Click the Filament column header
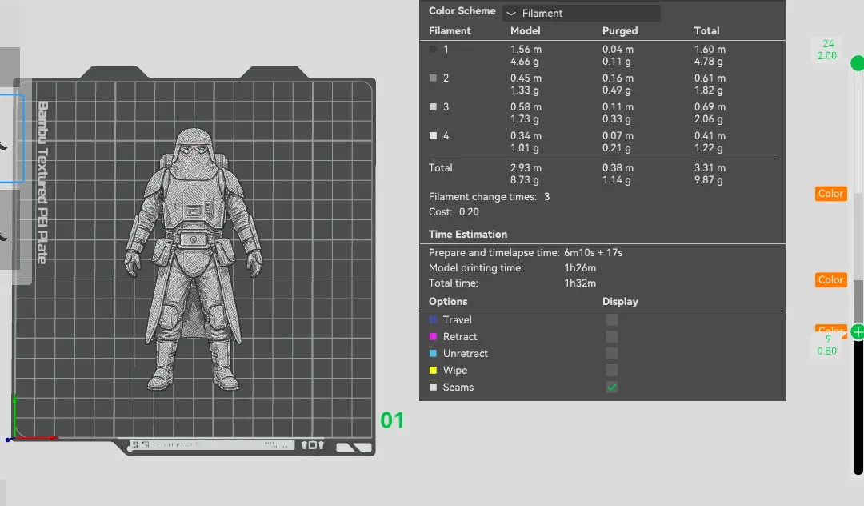The height and width of the screenshot is (506, 864). [450, 31]
